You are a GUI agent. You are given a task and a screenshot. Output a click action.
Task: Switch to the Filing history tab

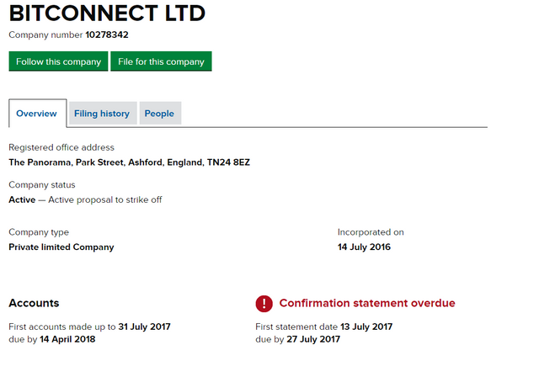[x=102, y=114]
